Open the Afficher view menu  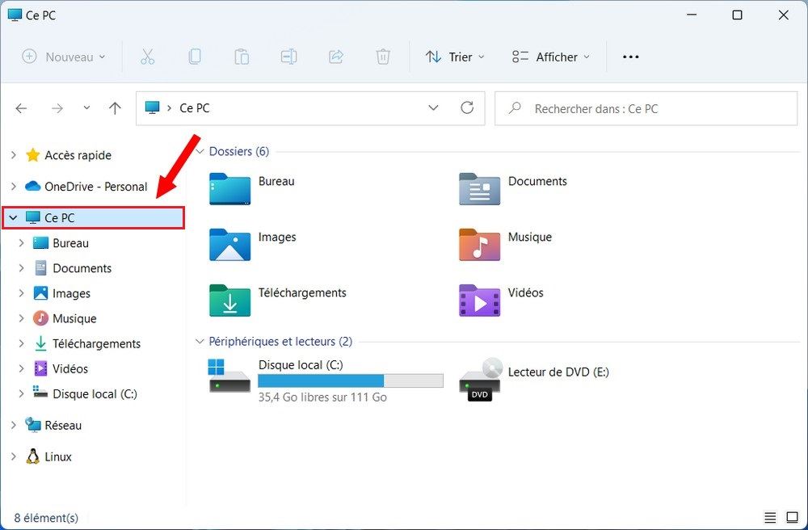(551, 57)
